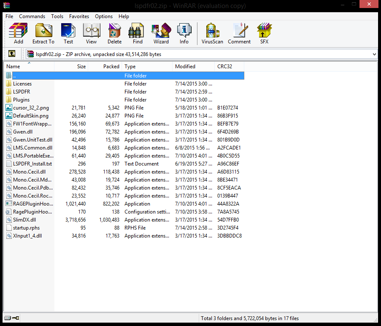
Task: Click the status bar total files text
Action: coord(249,318)
